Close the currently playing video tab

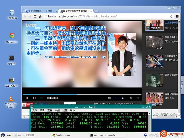(x=91, y=11)
